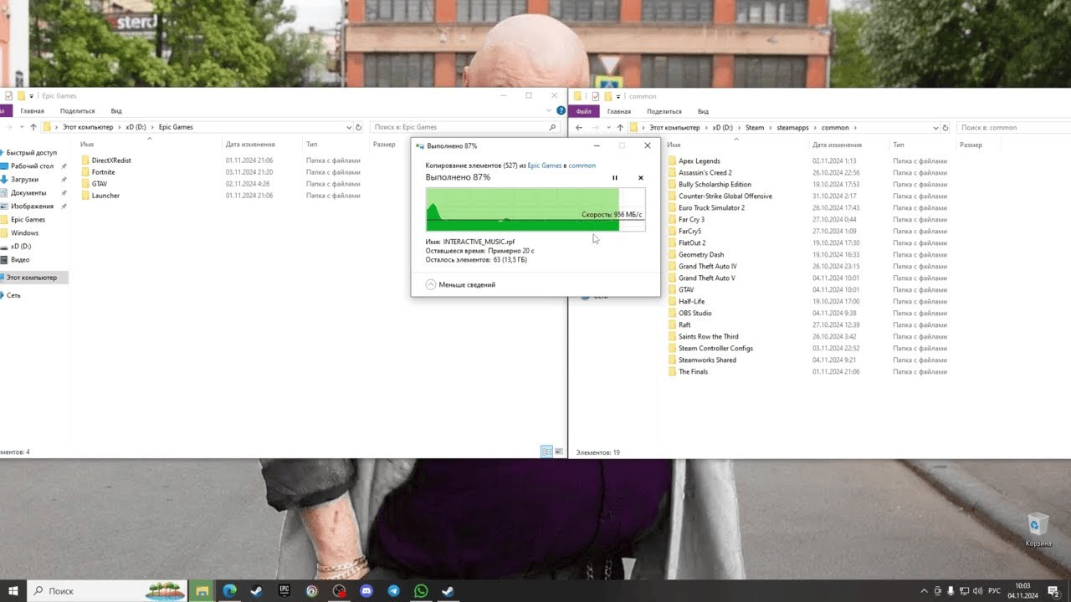1071x602 pixels.
Task: Click 'xD (D:)' breadcrumb in Epic Games window
Action: (x=135, y=128)
